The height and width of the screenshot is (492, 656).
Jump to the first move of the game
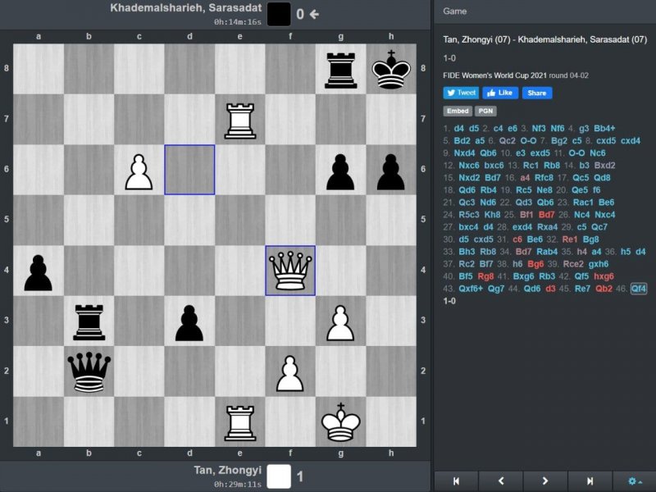(x=456, y=481)
